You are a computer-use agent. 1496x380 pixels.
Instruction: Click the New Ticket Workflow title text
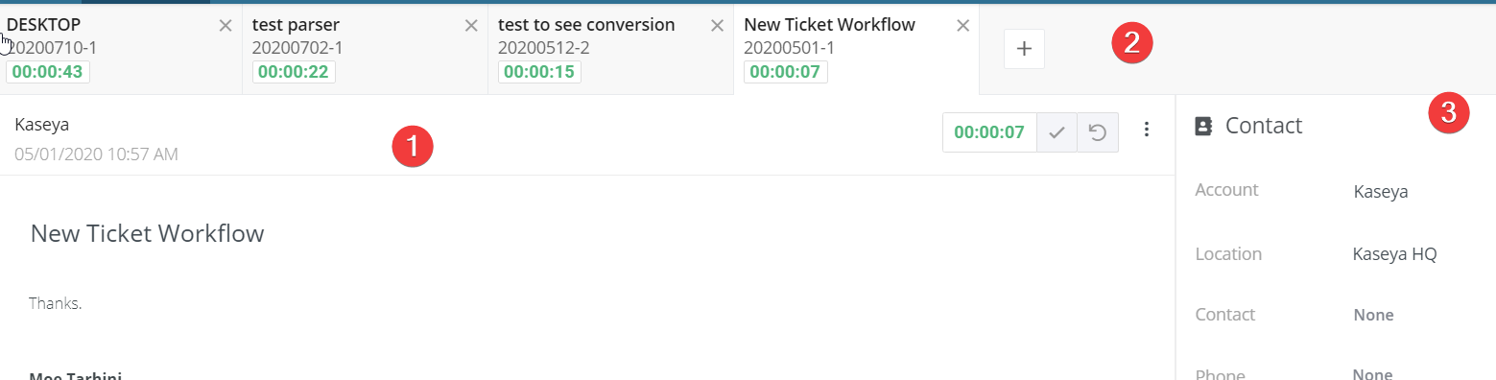147,233
